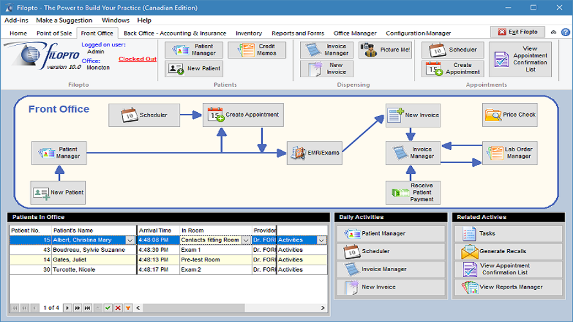This screenshot has height=322, width=573.
Task: Open Tasks under Related Activities
Action: [x=509, y=234]
